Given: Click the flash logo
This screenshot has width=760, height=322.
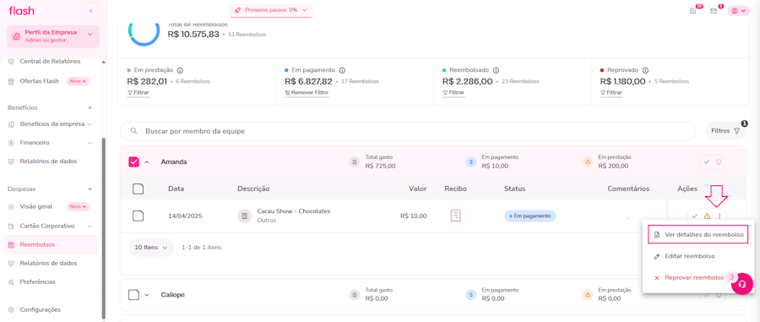Looking at the screenshot, I should click(22, 11).
